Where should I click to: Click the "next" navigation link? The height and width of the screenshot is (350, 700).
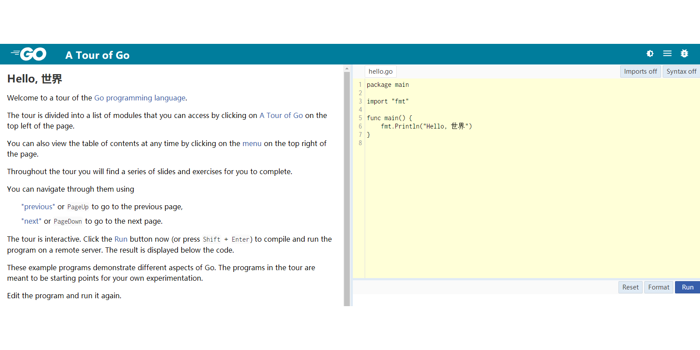pos(31,221)
